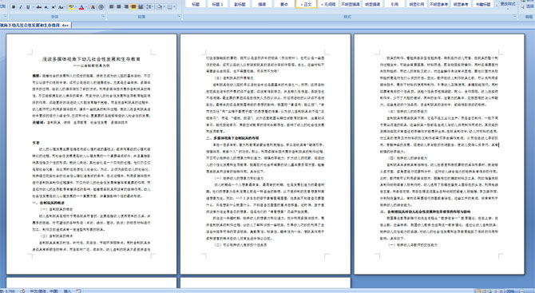Apply the 正文 style
Viewport: 535px width, 293px height.
click(x=306, y=4)
